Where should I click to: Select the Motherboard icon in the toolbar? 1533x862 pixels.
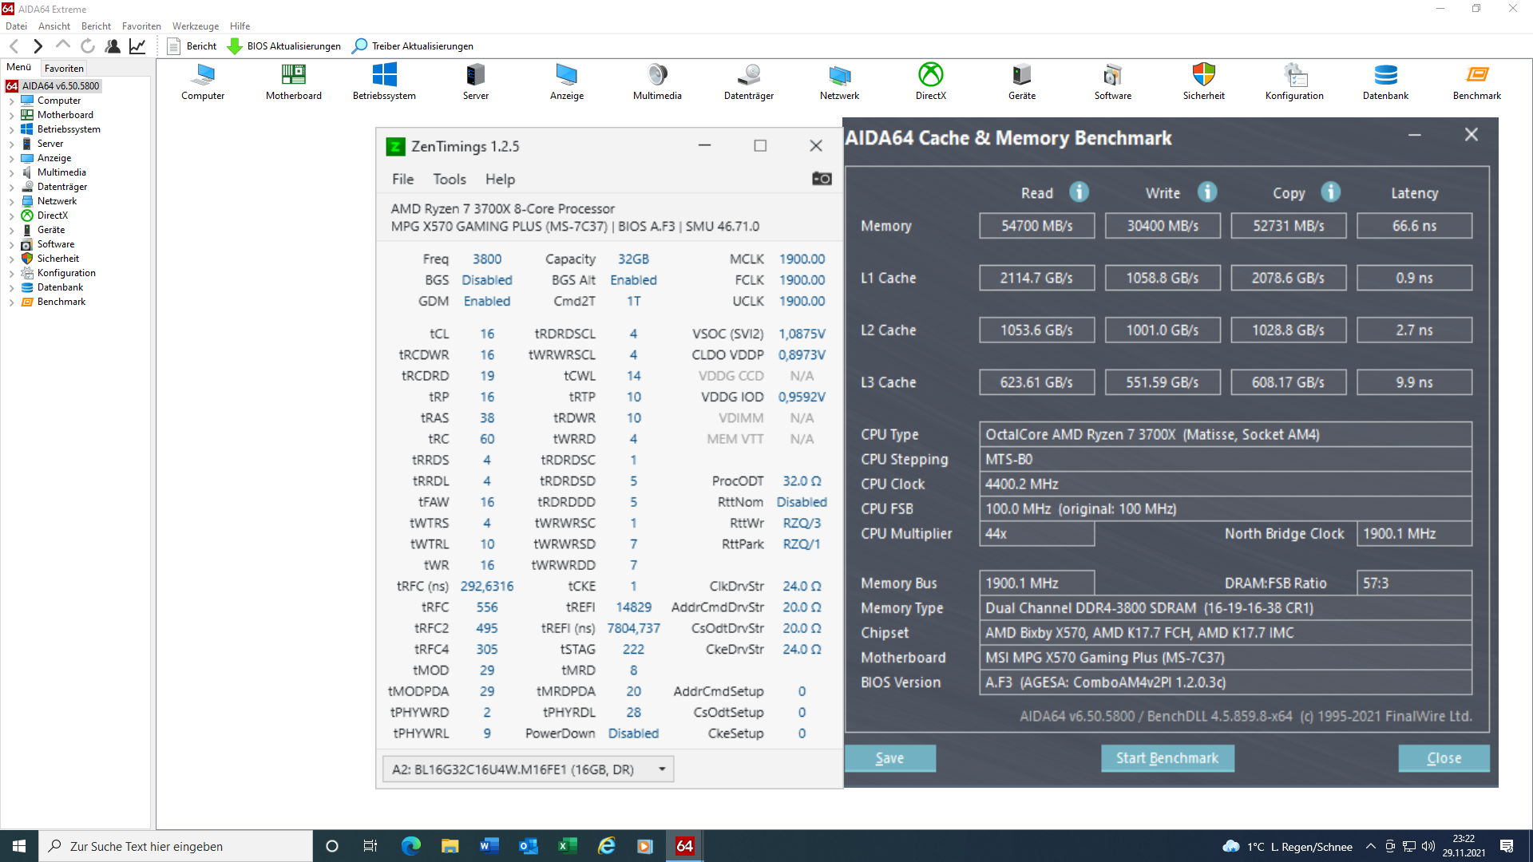[x=293, y=80]
